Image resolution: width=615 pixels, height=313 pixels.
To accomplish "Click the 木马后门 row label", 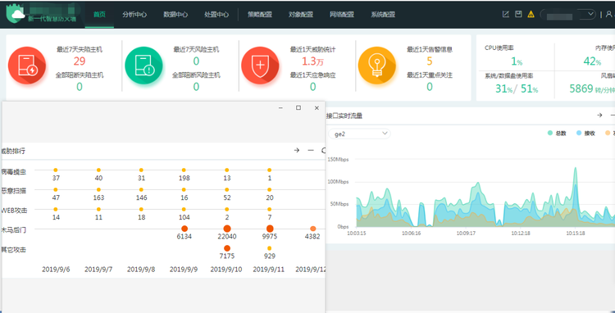I will pyautogui.click(x=14, y=230).
